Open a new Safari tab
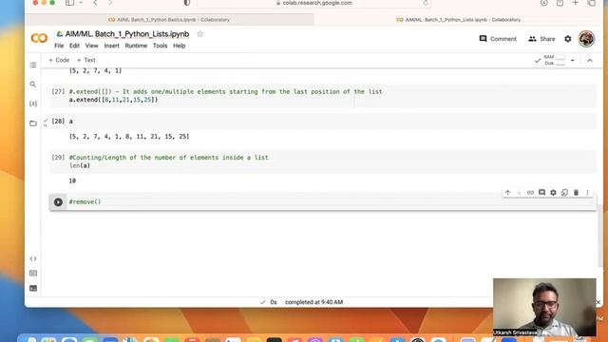The height and width of the screenshot is (342, 608). click(576, 3)
